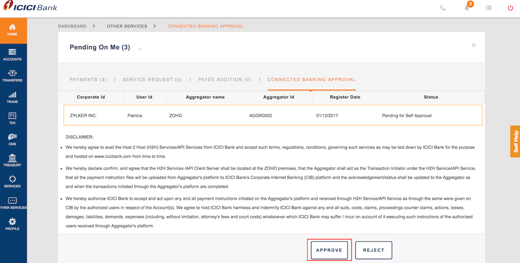The height and width of the screenshot is (263, 520).
Task: Open the Home section in sidebar
Action: 12,30
